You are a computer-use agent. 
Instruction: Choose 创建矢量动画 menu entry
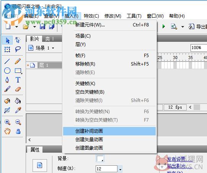coord(110,140)
